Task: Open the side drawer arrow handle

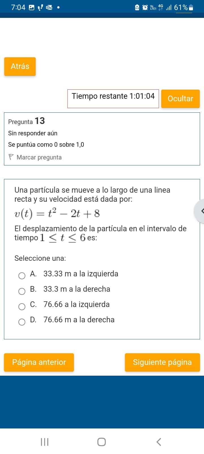Action: click(200, 211)
